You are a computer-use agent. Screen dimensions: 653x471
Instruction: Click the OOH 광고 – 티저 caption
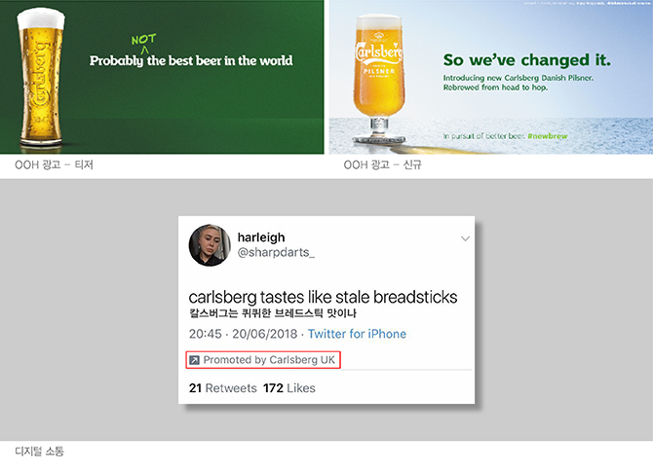pos(54,165)
